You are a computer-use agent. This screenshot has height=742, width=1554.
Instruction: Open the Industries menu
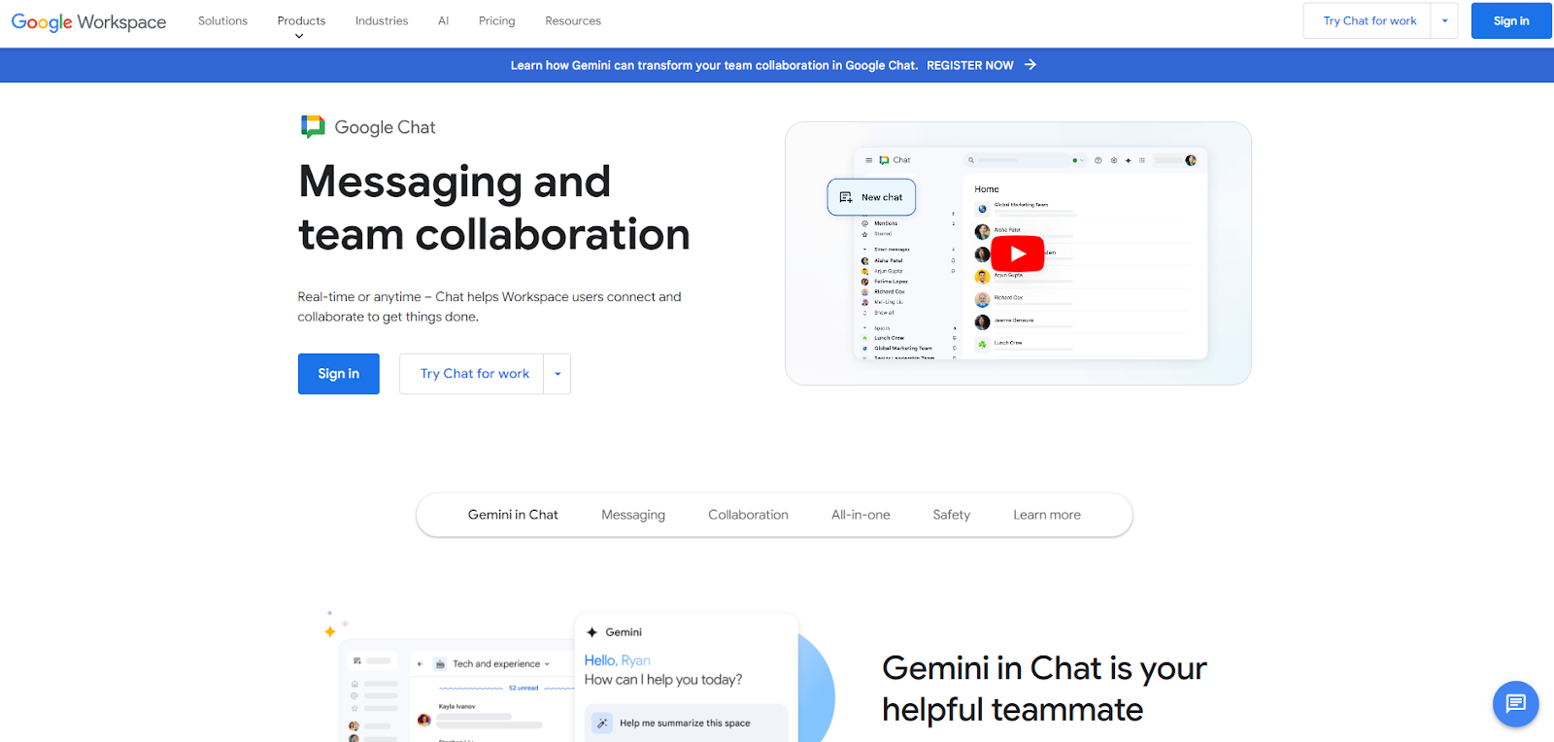[x=382, y=20]
